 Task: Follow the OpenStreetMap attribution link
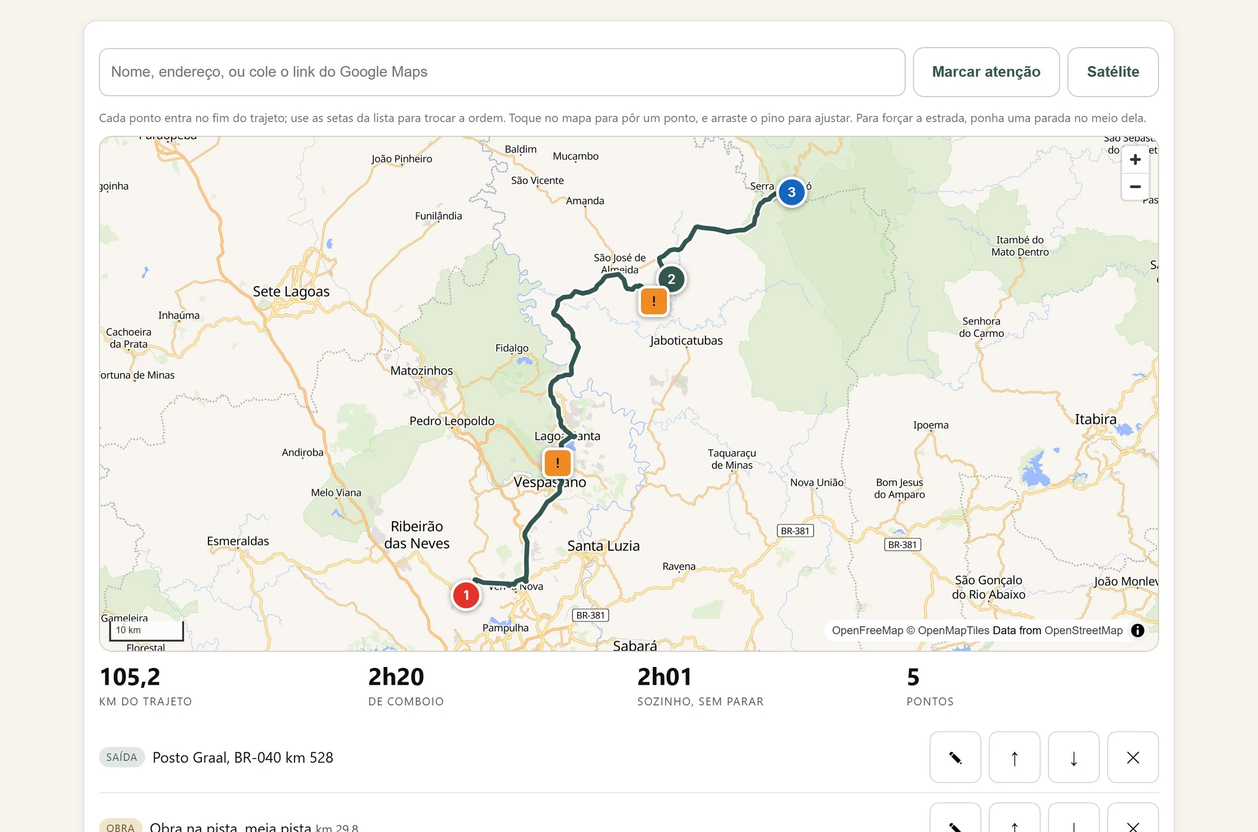1083,630
